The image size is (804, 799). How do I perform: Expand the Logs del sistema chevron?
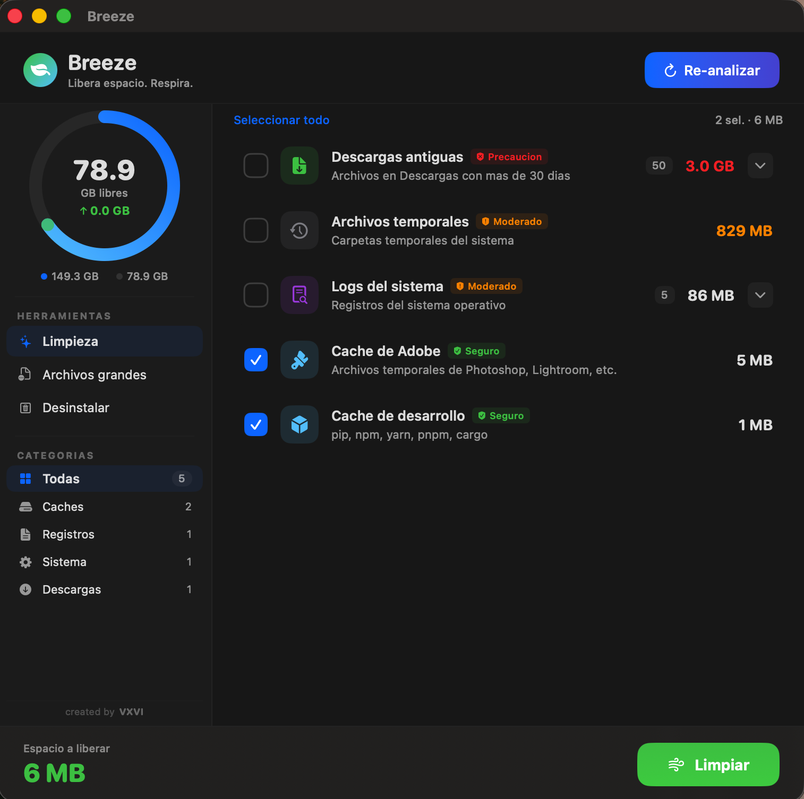(760, 295)
